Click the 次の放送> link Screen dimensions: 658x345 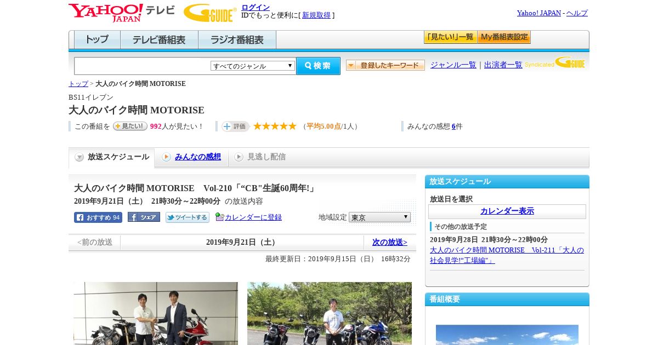[x=390, y=242]
